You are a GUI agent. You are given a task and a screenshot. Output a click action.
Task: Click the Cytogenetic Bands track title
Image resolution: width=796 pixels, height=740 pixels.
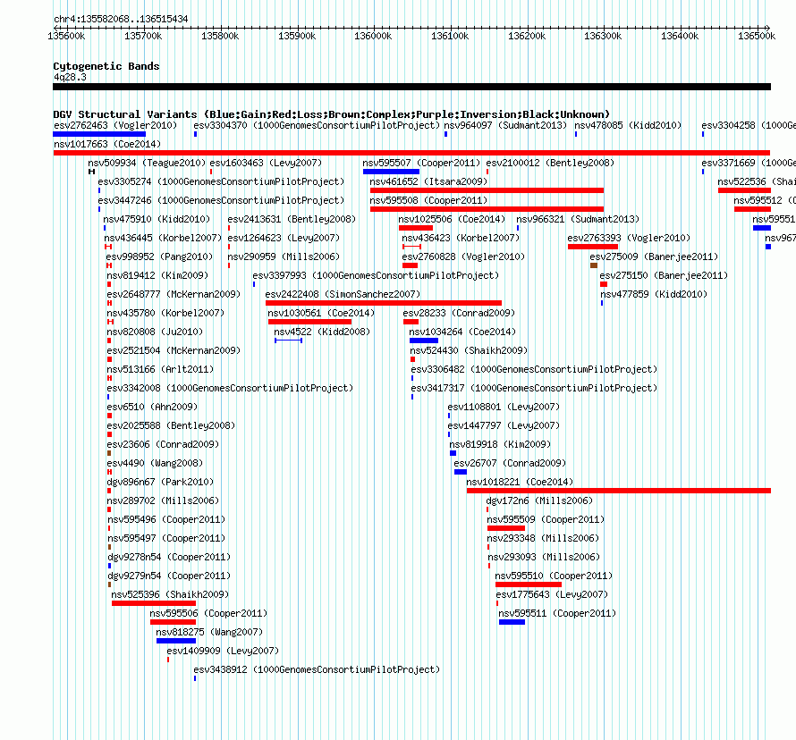click(106, 66)
